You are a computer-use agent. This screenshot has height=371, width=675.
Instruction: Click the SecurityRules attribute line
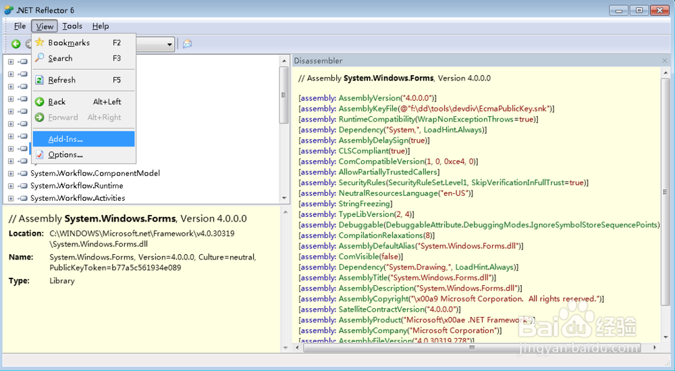(443, 182)
